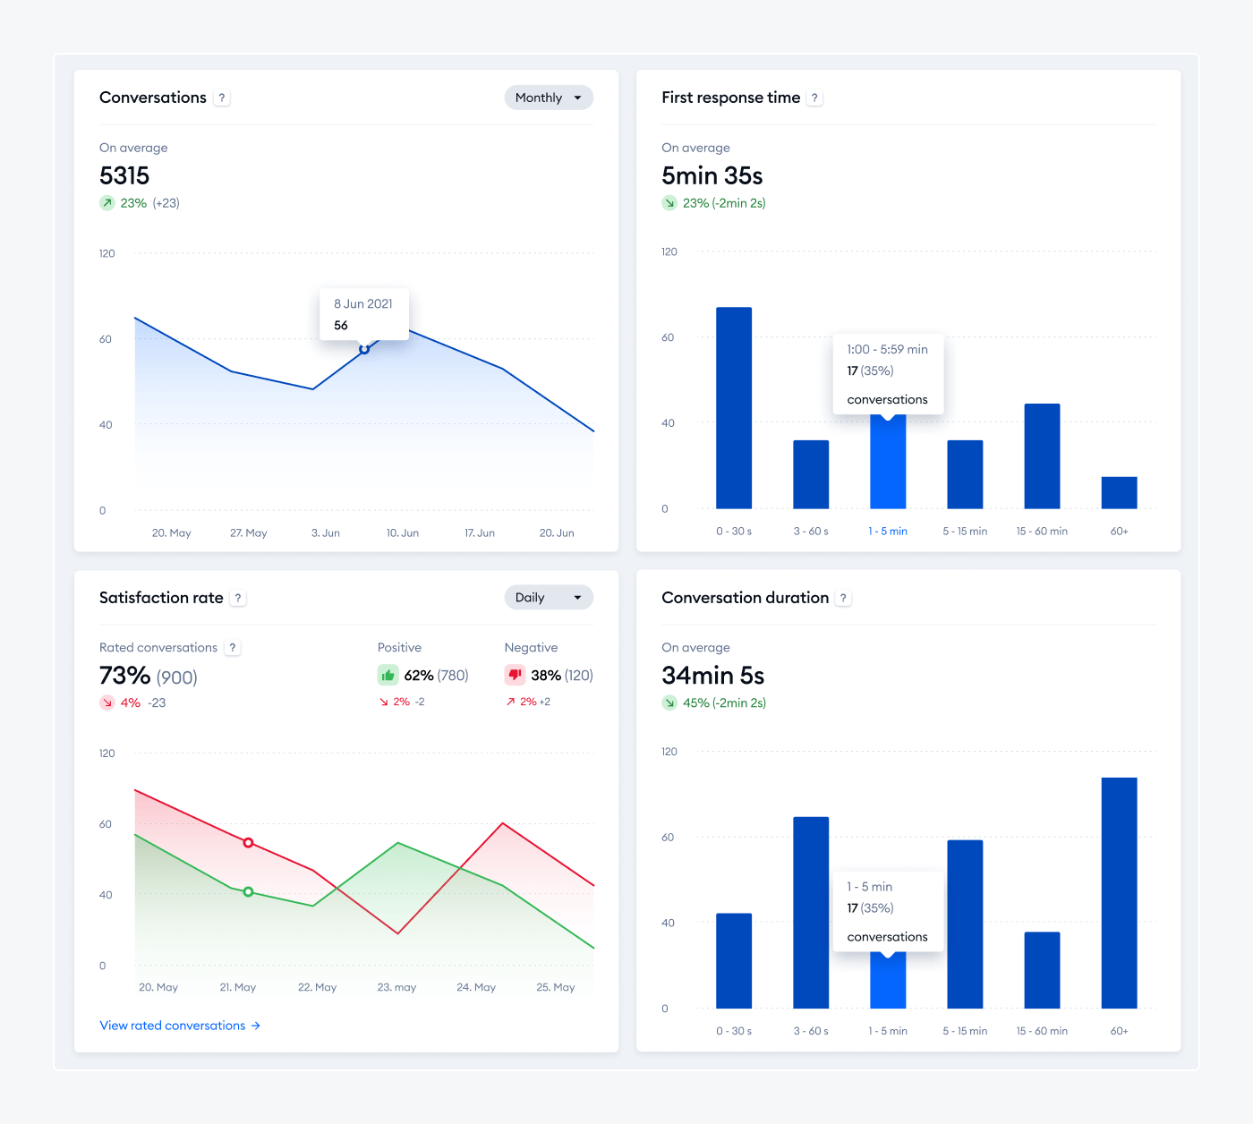
Task: Open the Daily period dropdown
Action: [x=548, y=597]
